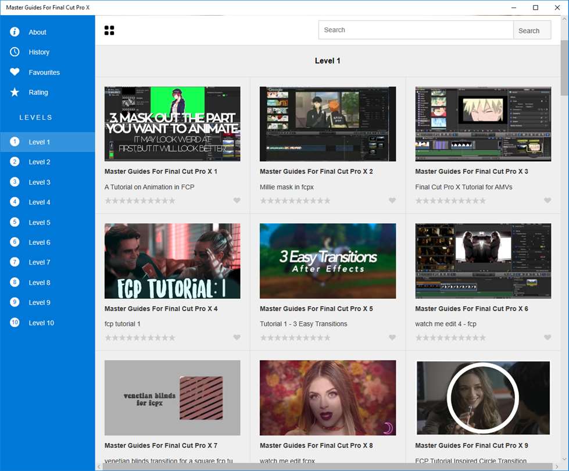Open title Master Guides For Final Cut Pro X 7
This screenshot has width=569, height=471.
[161, 445]
